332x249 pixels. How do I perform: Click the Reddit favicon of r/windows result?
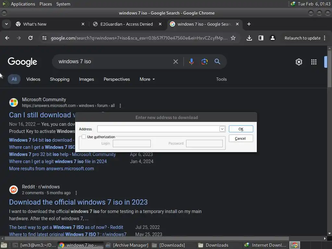tap(14, 189)
